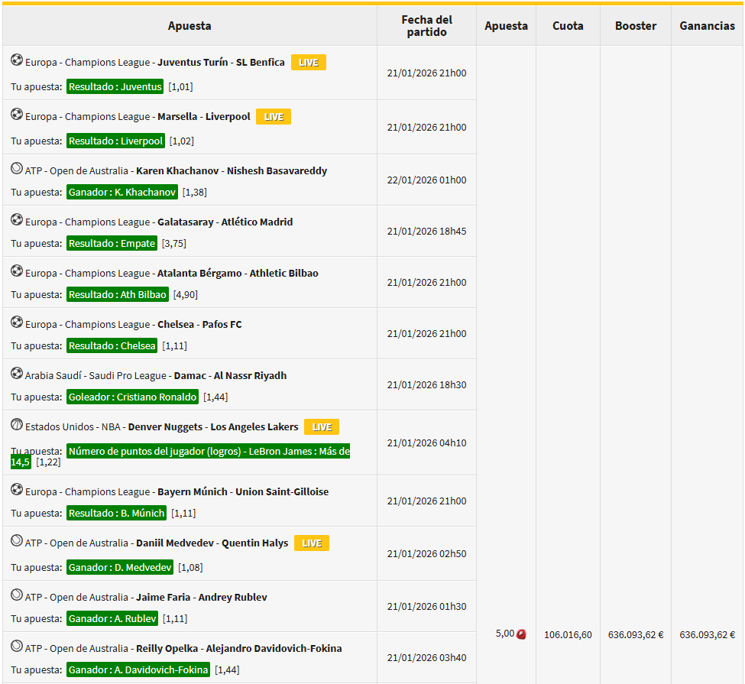The height and width of the screenshot is (684, 745).
Task: Click the date 21/01/2026 01h30
Action: pyautogui.click(x=426, y=607)
